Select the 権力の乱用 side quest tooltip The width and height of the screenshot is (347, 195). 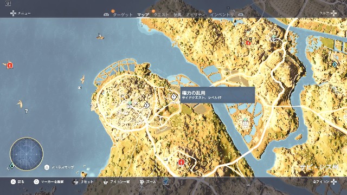(217, 95)
